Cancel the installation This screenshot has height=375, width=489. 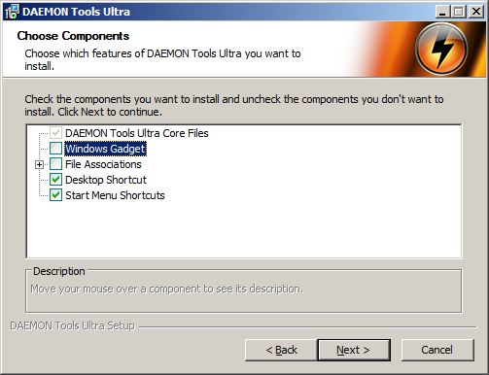click(437, 350)
